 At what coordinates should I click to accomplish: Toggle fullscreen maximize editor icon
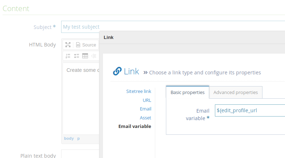68,45
